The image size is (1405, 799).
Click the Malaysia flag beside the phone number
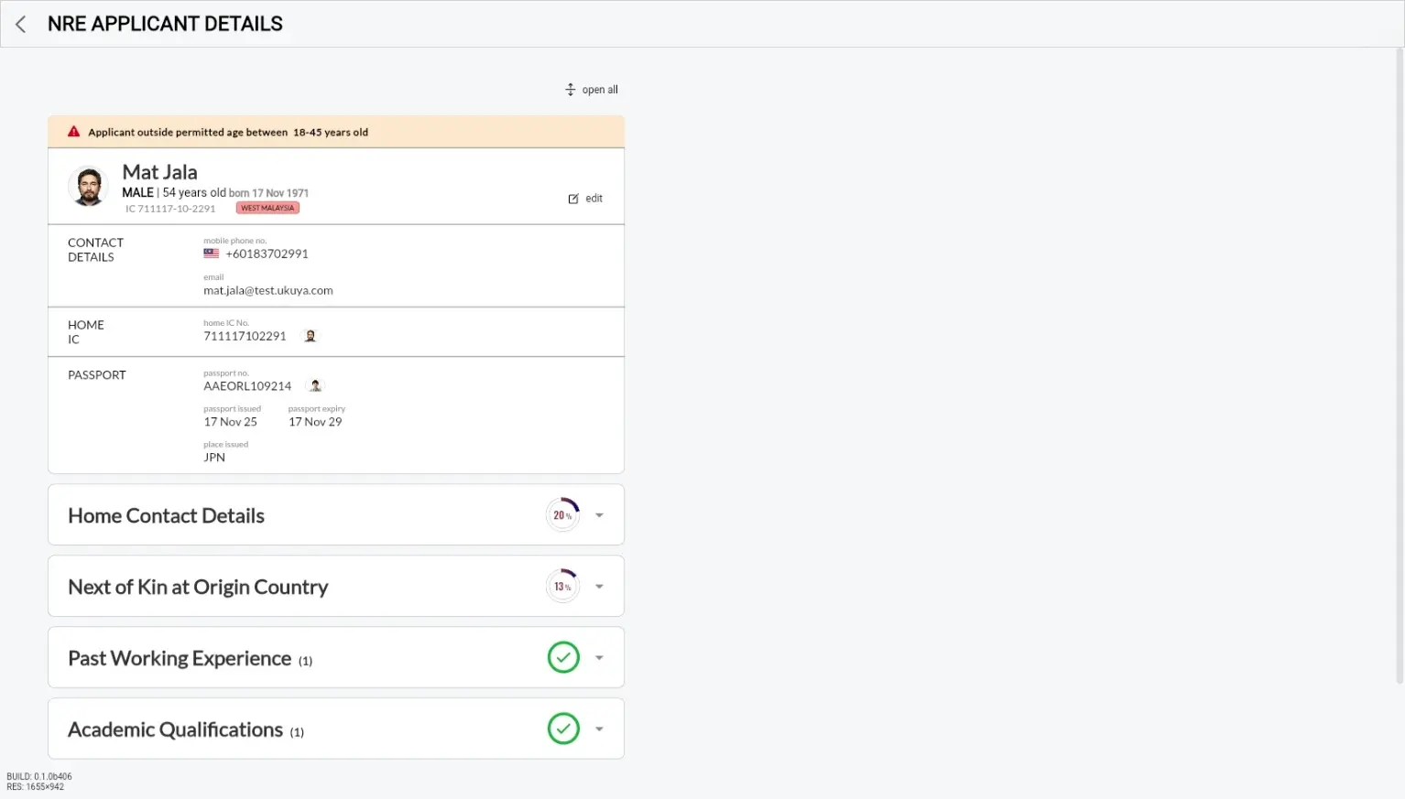point(212,254)
